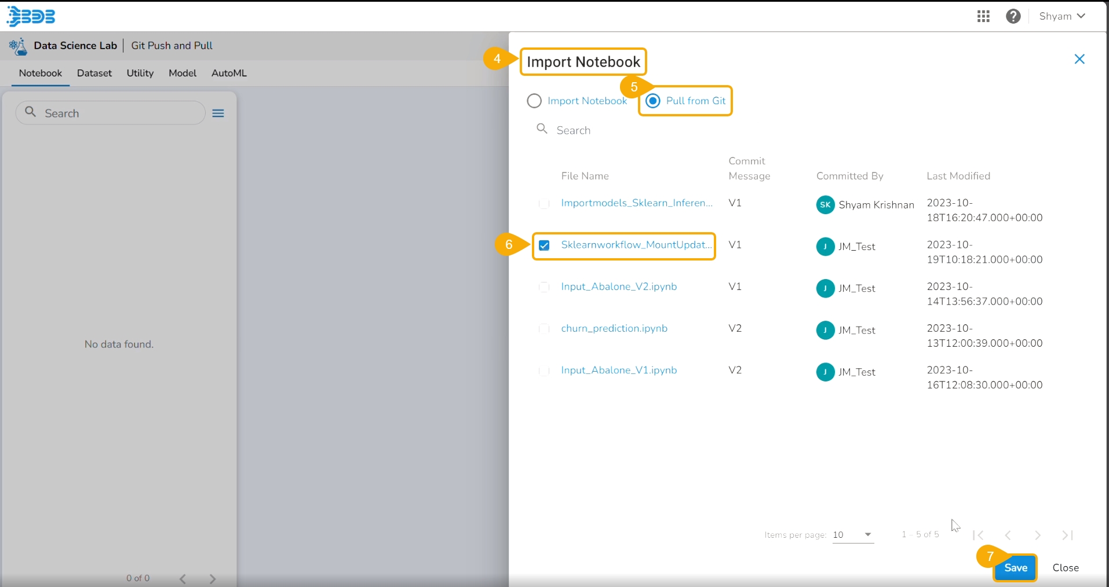
Task: Open the Shyam user account dropdown
Action: pyautogui.click(x=1062, y=16)
